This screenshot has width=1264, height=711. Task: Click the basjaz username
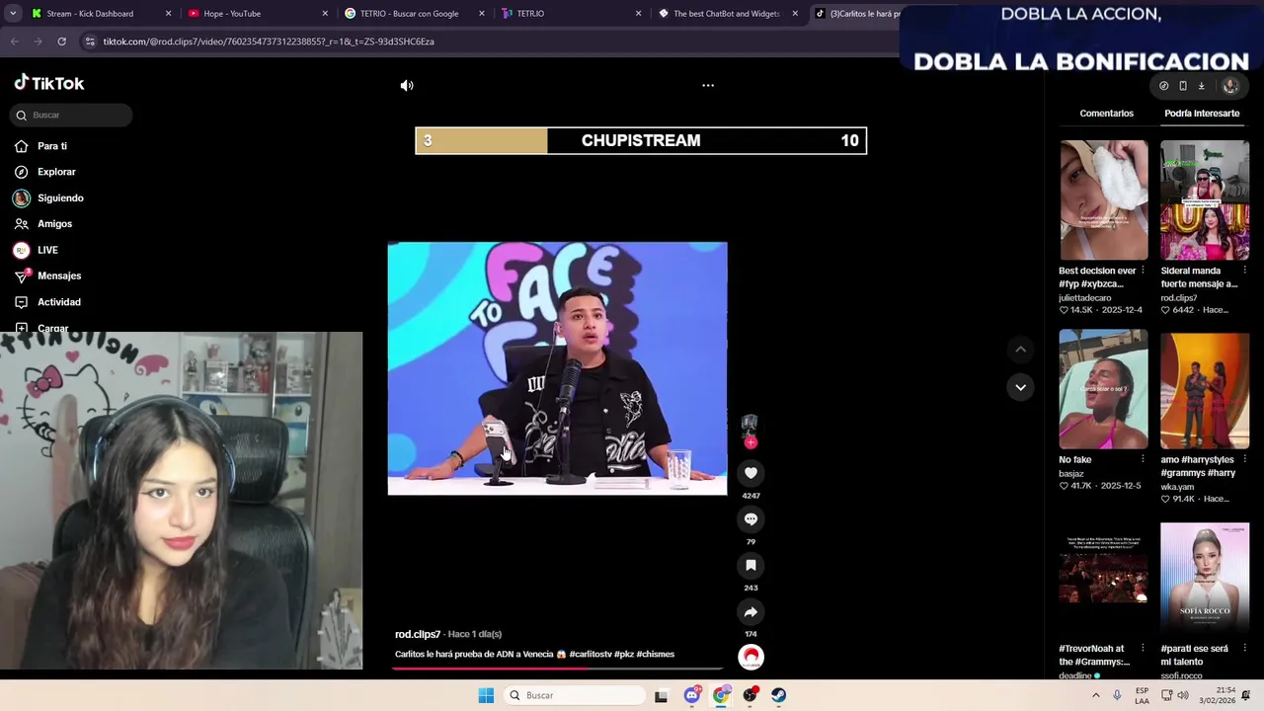(x=1070, y=473)
